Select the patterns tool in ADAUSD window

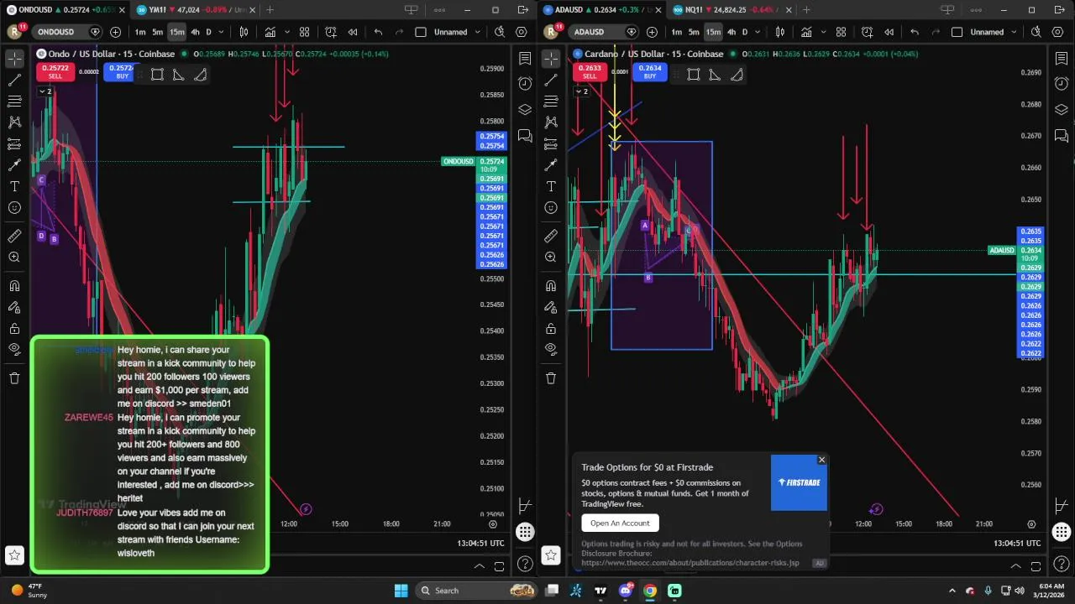[x=551, y=122]
